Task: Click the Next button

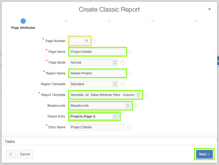Action: click(x=204, y=154)
